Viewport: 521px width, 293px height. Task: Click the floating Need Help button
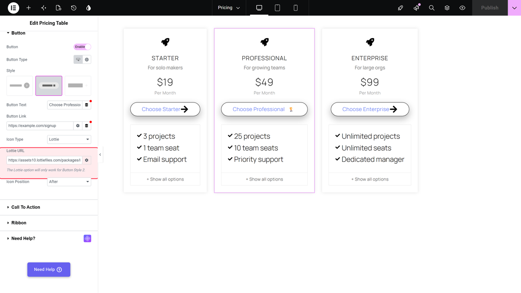pos(49,270)
